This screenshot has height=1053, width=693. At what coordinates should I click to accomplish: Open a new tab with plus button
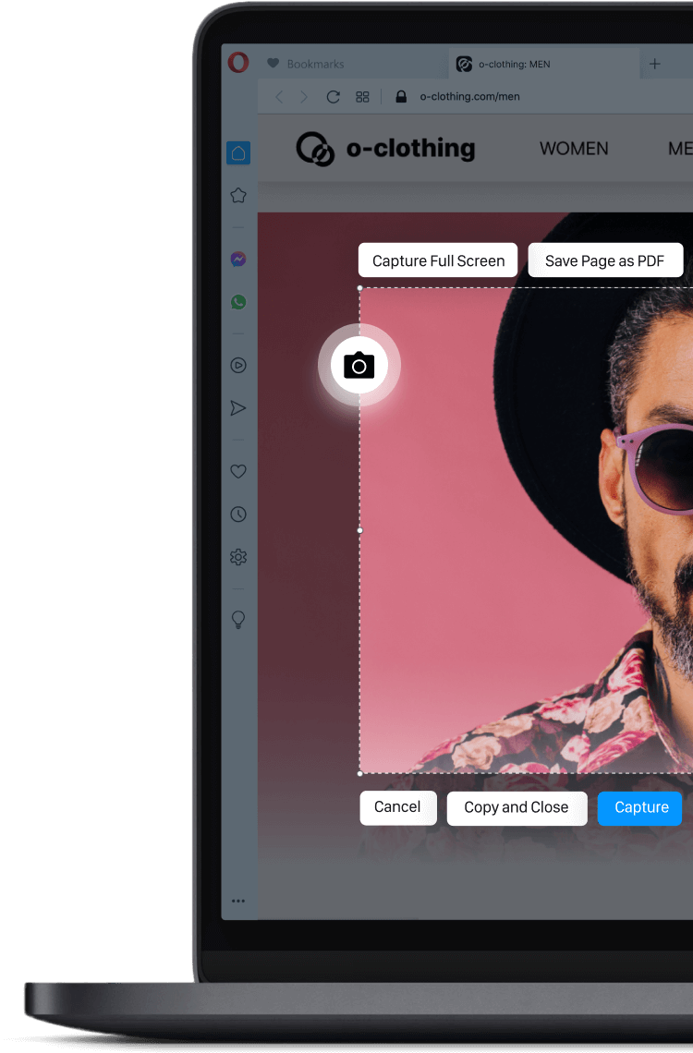tap(654, 64)
